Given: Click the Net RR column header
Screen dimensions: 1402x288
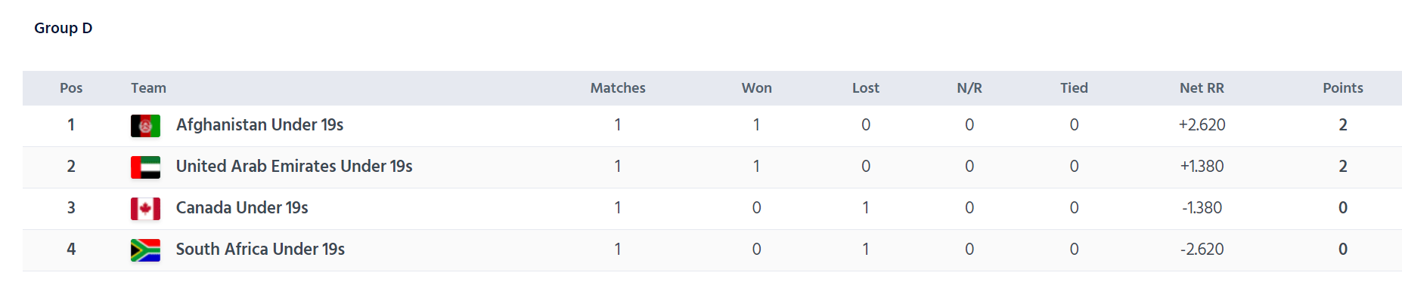Looking at the screenshot, I should tap(1202, 88).
